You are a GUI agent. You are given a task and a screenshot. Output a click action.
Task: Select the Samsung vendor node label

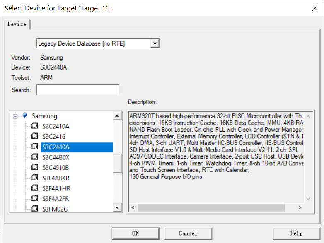tap(44, 116)
